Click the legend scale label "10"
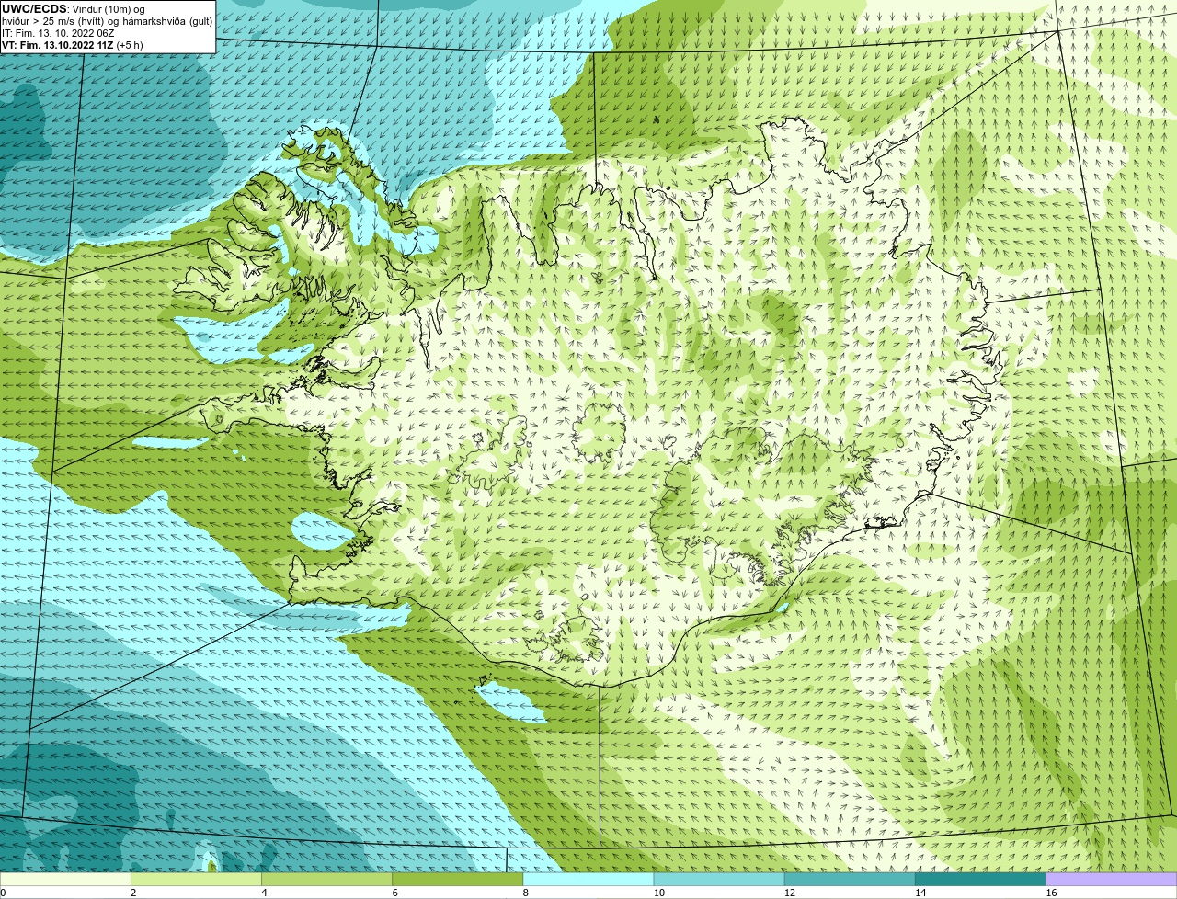The image size is (1177, 899). pos(658,893)
